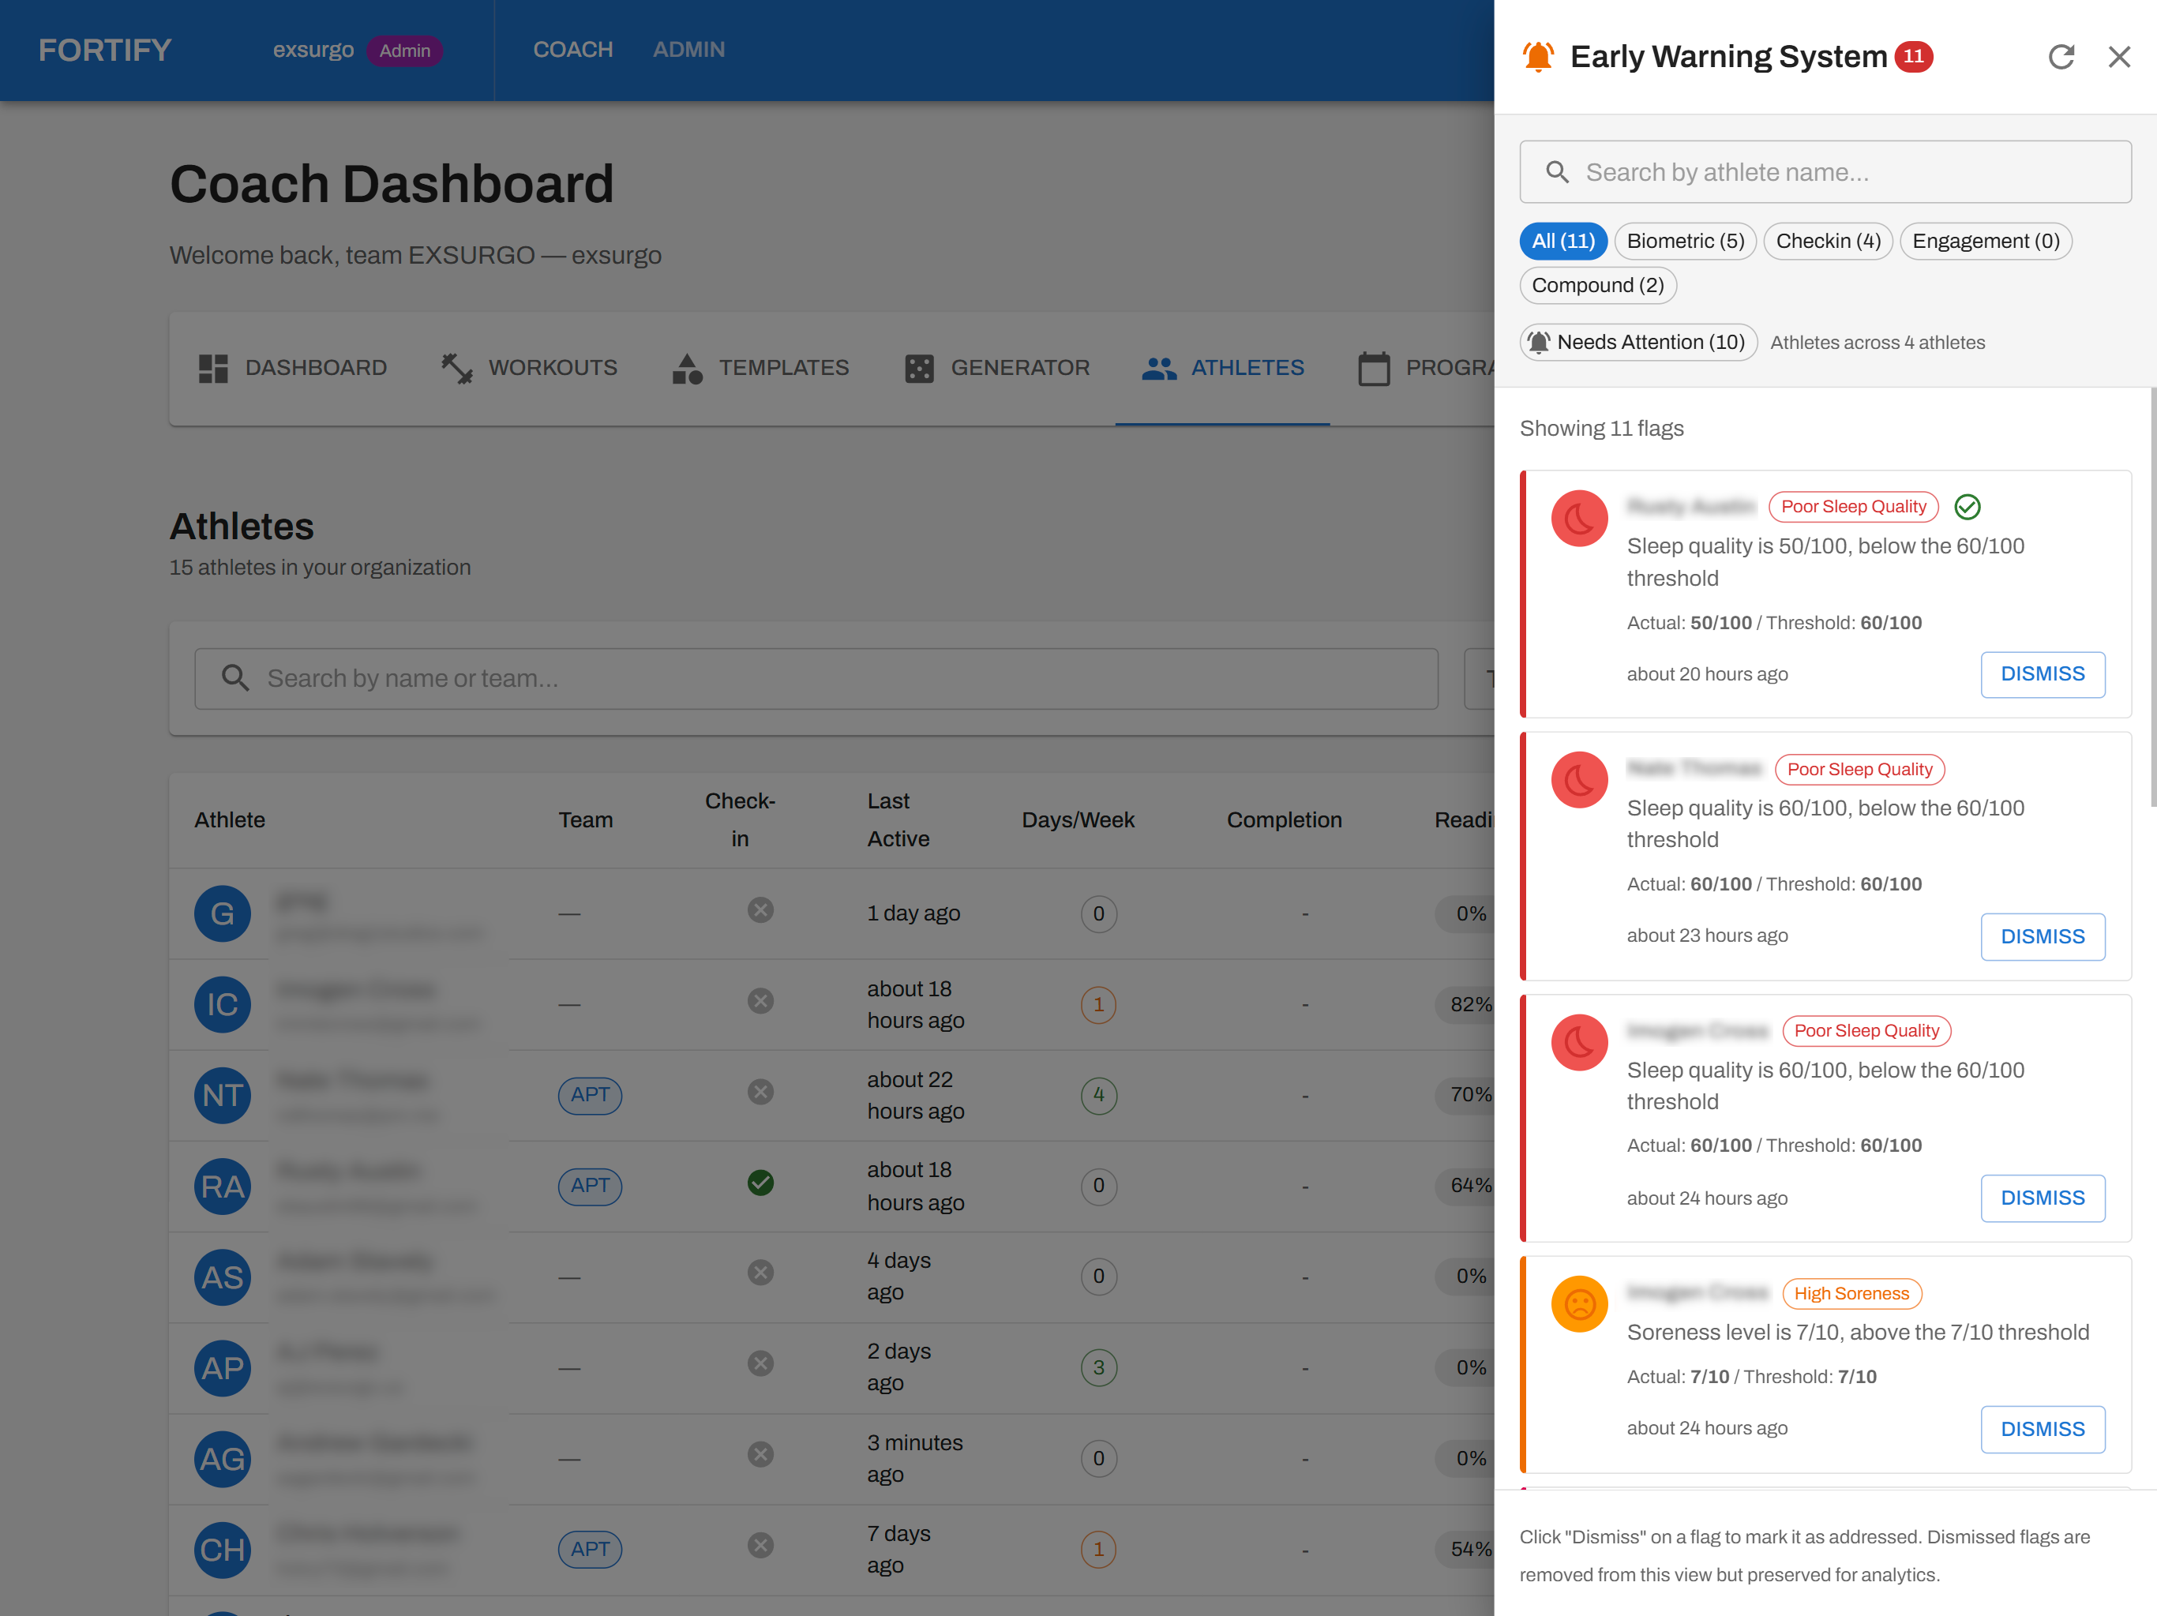Click the magnifier in the athlete name search
Image resolution: width=2157 pixels, height=1616 pixels.
click(1557, 171)
